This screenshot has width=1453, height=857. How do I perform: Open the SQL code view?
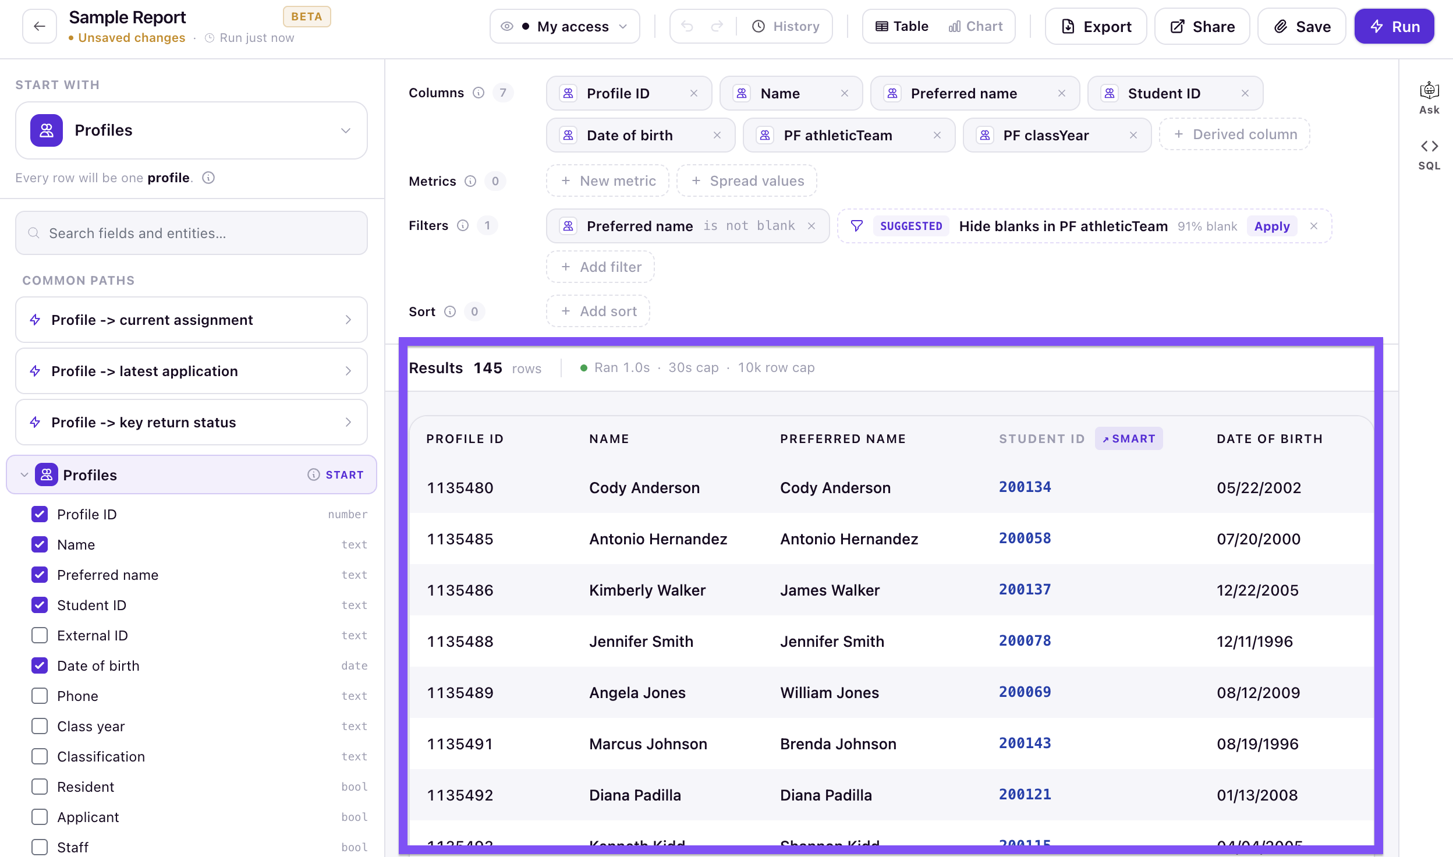1429,154
